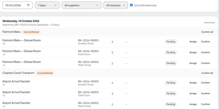Confirm Airport Arrival Transfer for BK-2026-00004
The height and width of the screenshot is (109, 219).
point(205,94)
